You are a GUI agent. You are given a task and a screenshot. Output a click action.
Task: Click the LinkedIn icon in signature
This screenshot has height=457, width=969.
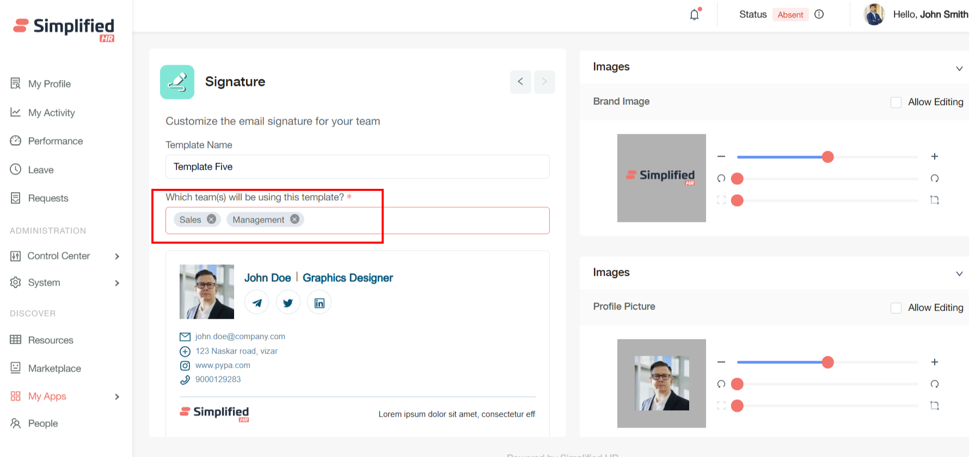pos(320,303)
